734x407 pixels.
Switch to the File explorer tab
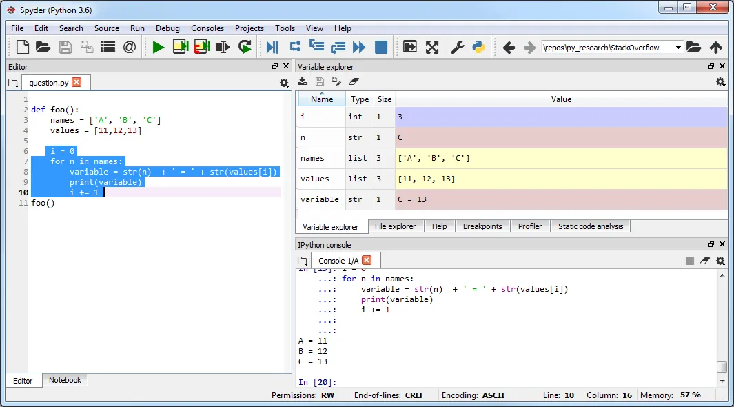[x=395, y=226]
